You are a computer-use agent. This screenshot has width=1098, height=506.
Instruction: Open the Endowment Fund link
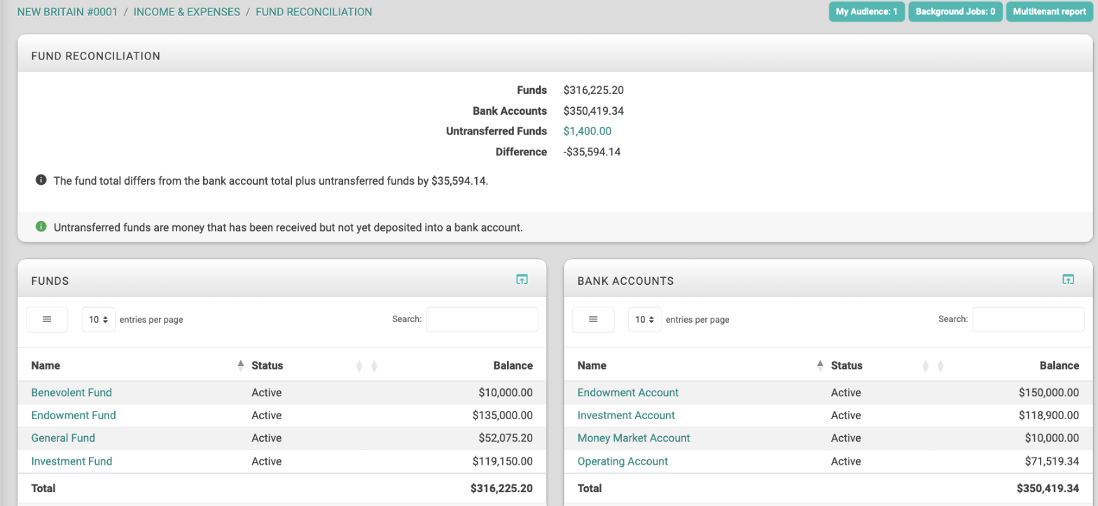pos(74,416)
